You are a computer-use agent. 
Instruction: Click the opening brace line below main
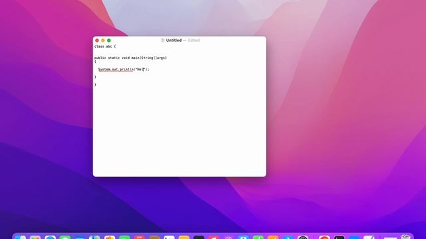click(95, 62)
